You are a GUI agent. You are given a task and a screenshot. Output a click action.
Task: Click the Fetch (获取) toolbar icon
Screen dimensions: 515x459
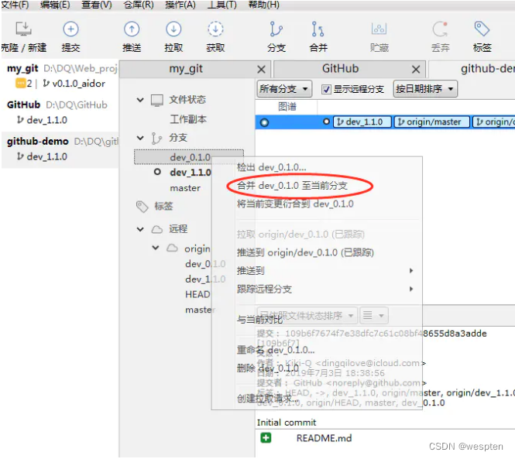pos(215,29)
